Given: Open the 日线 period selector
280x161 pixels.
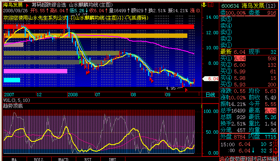Looking at the screenshot, I should [x=210, y=95].
